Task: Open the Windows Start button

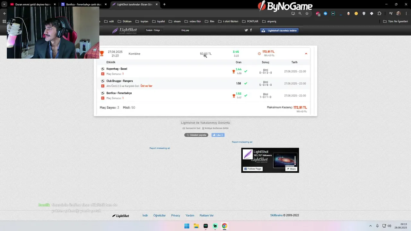Action: (x=187, y=226)
